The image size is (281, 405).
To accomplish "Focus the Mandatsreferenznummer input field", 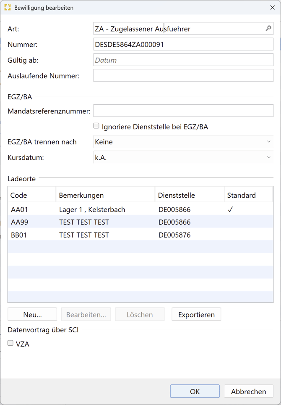I will tap(183, 111).
